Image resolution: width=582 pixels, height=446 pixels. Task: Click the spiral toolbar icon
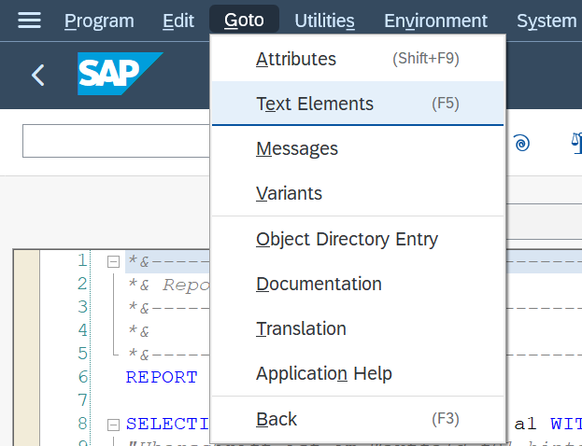coord(521,143)
